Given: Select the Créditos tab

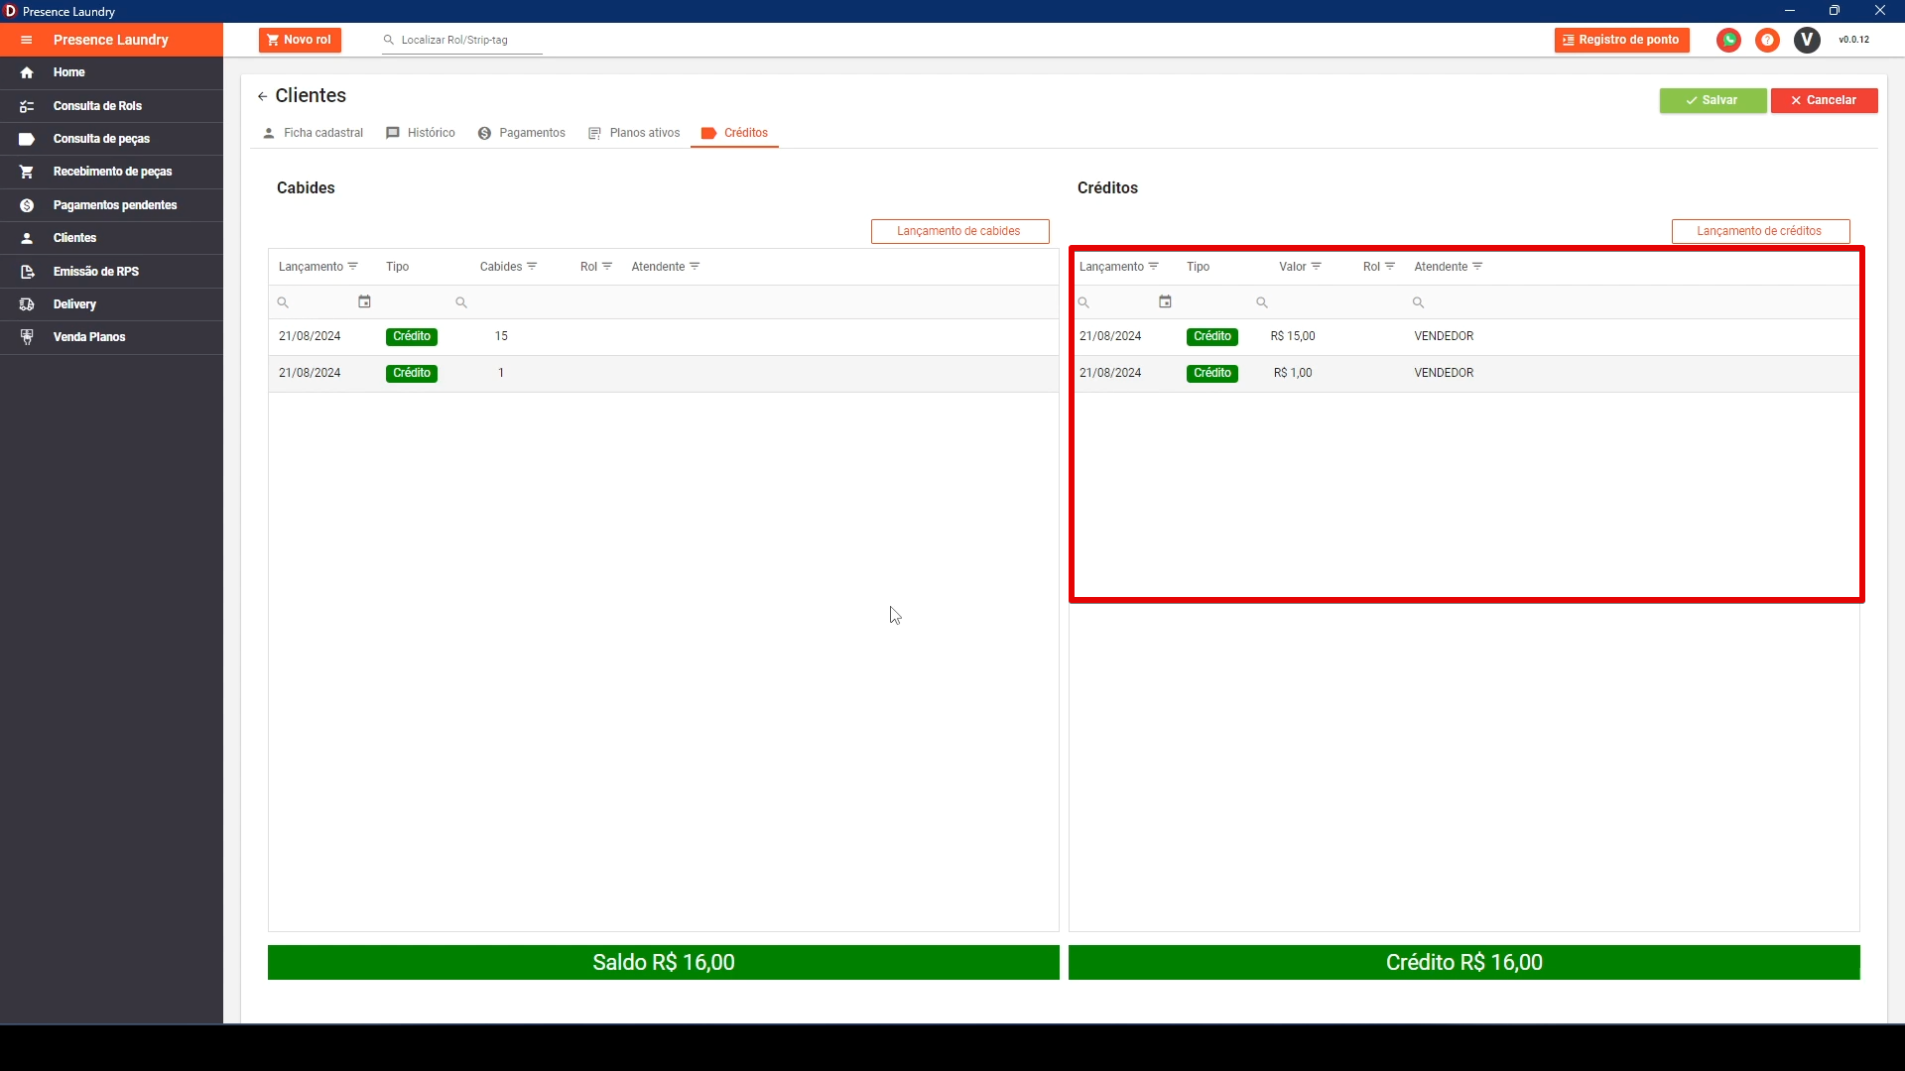Looking at the screenshot, I should pos(734,133).
